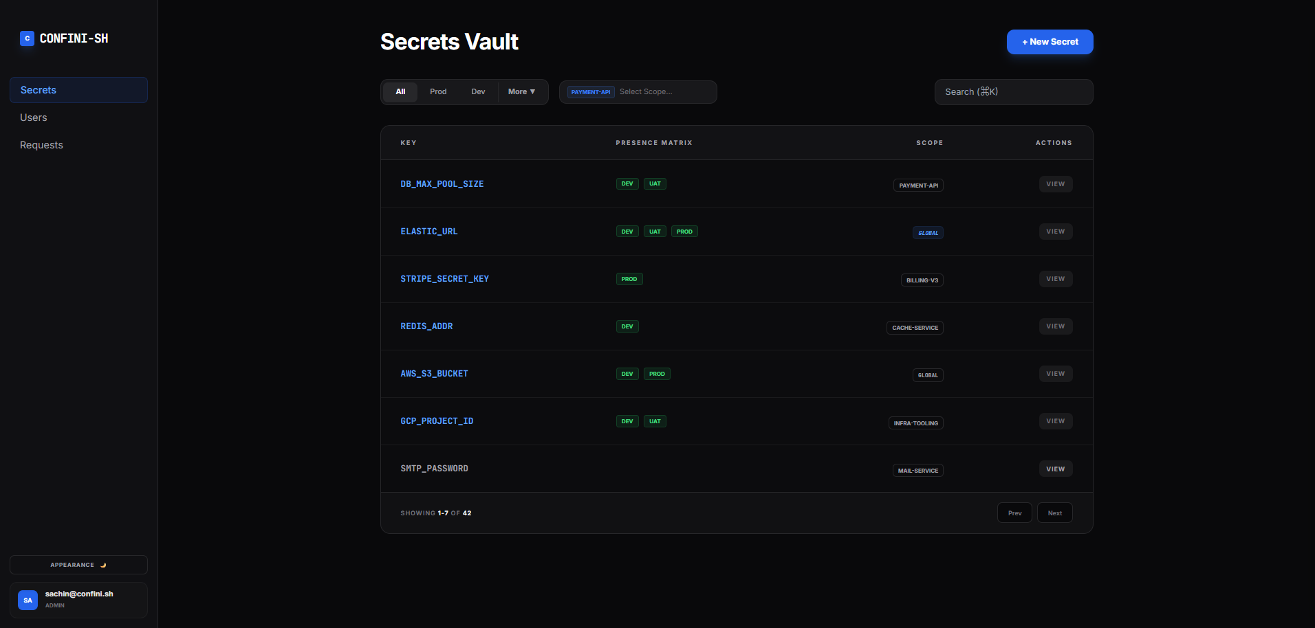Image resolution: width=1315 pixels, height=628 pixels.
Task: Switch to the Prod filter tab
Action: tap(438, 92)
